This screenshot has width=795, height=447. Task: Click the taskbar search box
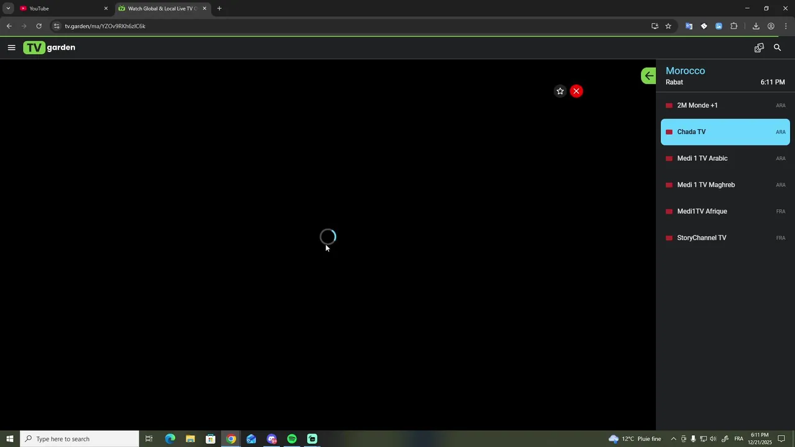[x=79, y=439]
